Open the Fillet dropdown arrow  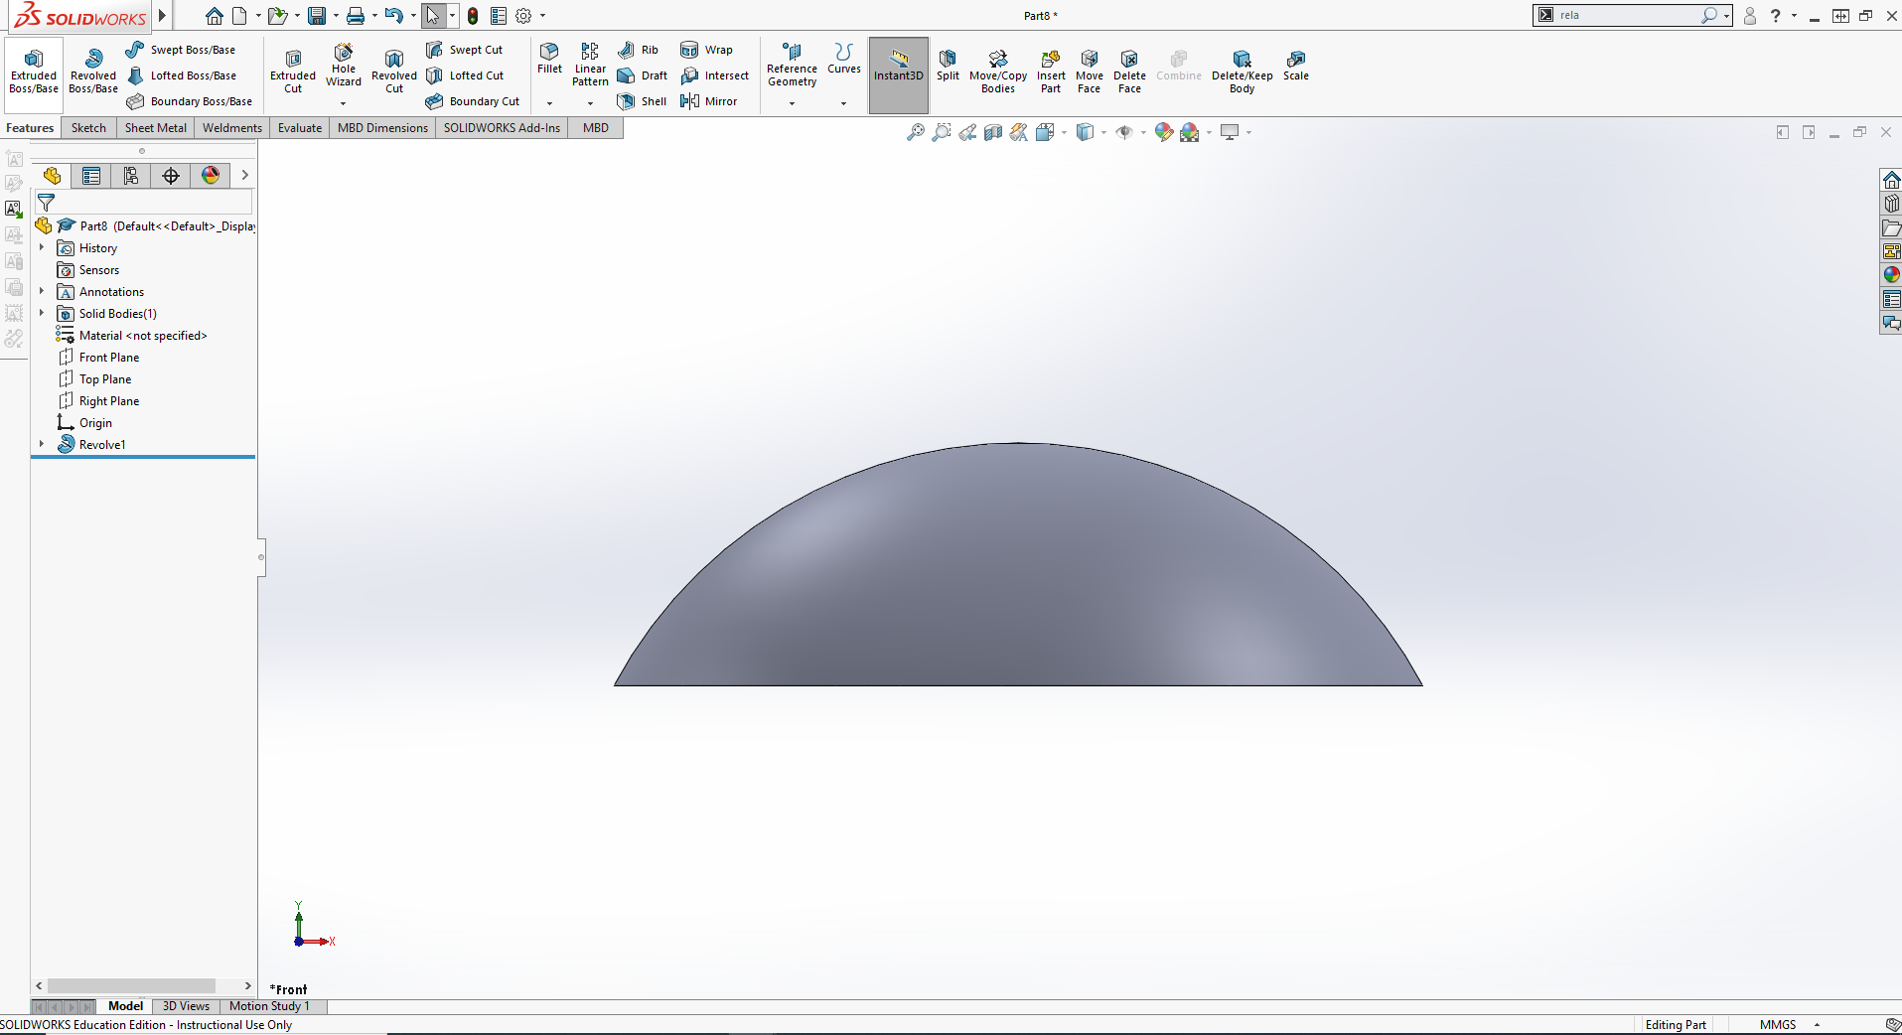[549, 103]
